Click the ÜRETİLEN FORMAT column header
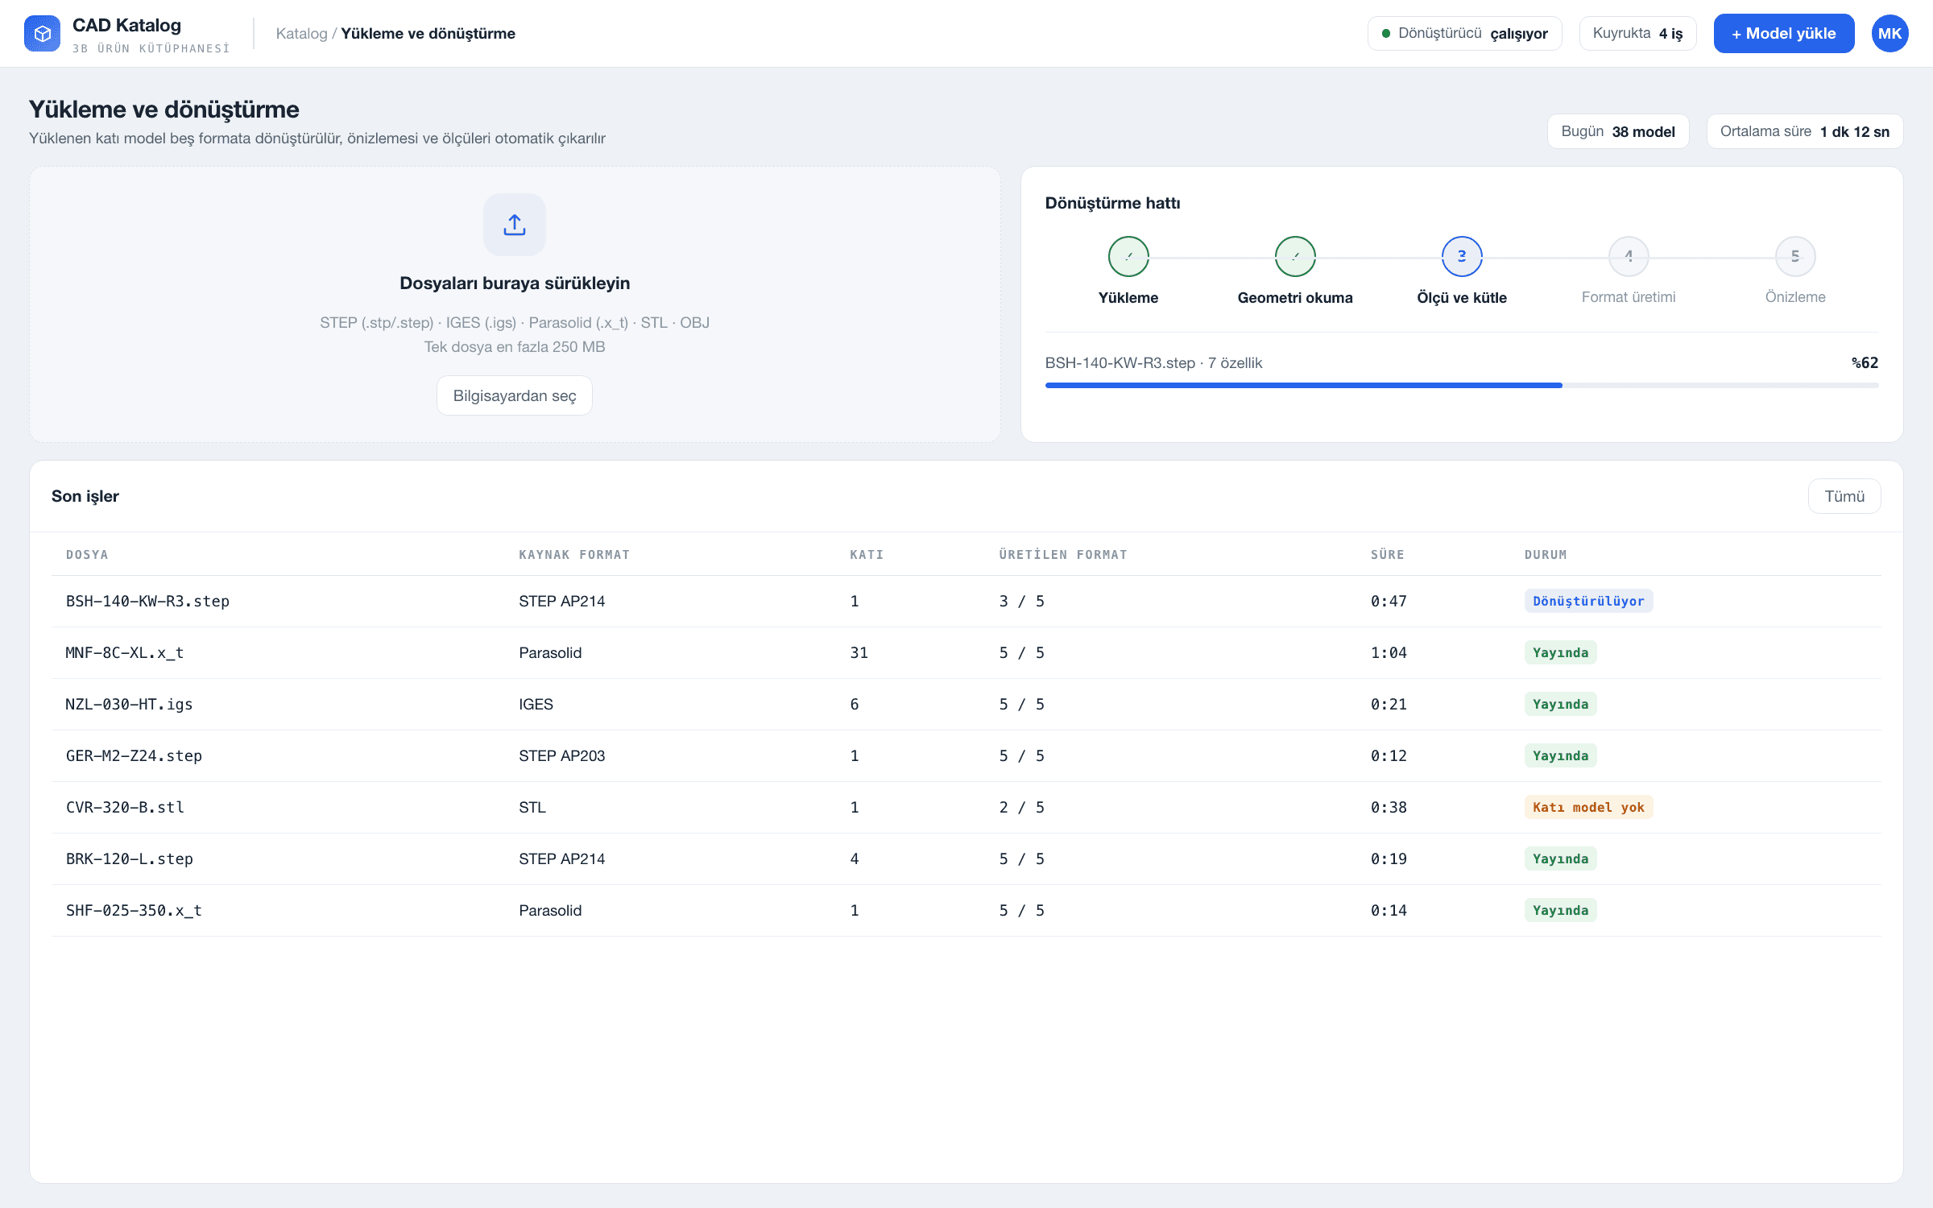Viewport: 1933px width, 1208px height. (1063, 555)
